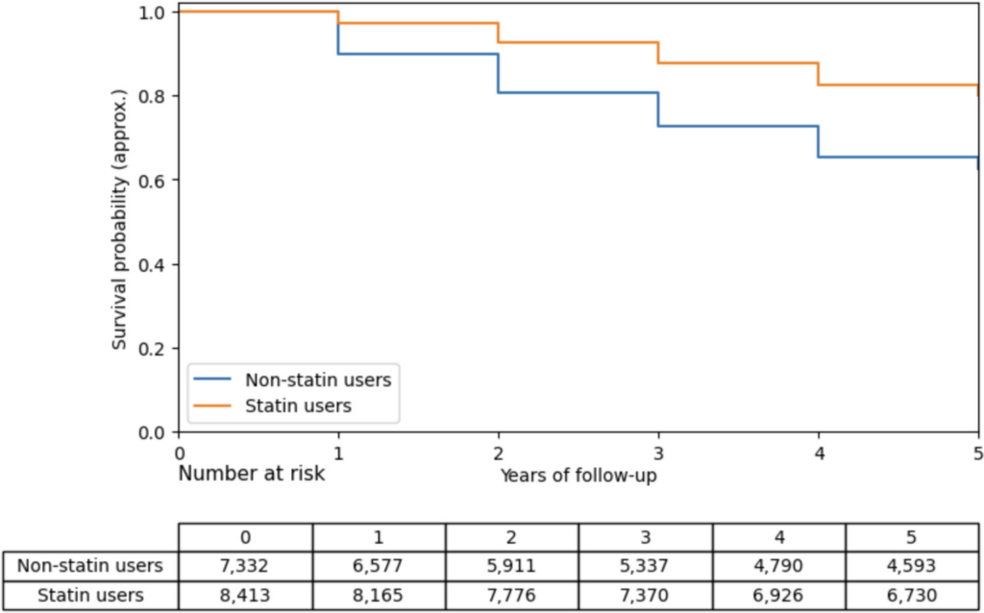The image size is (984, 613).
Task: Select the 'Non-statin users' legend label
Action: 317,380
